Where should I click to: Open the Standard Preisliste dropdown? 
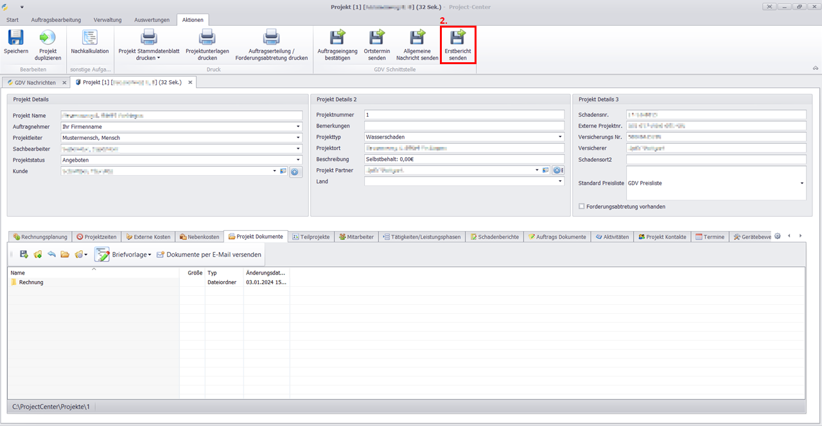tap(801, 183)
